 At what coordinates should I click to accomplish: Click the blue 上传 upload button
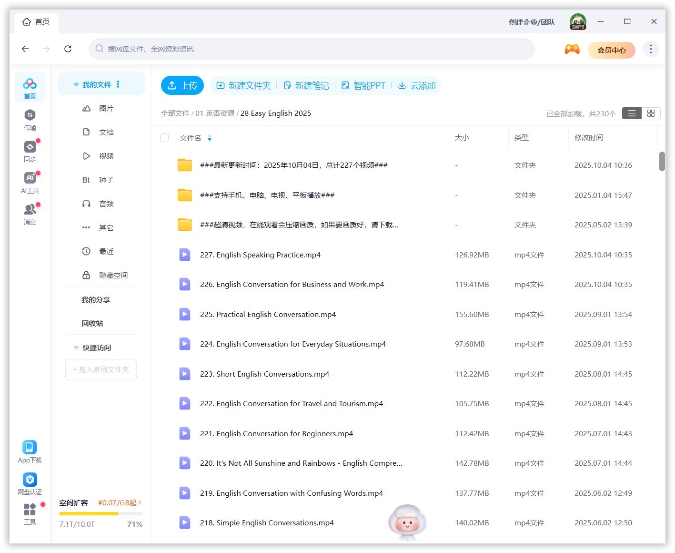[x=182, y=86]
